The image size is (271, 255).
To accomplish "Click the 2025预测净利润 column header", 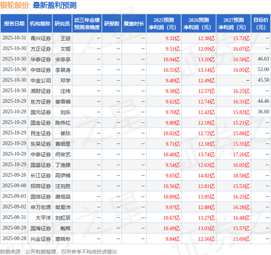I will 164,24.
